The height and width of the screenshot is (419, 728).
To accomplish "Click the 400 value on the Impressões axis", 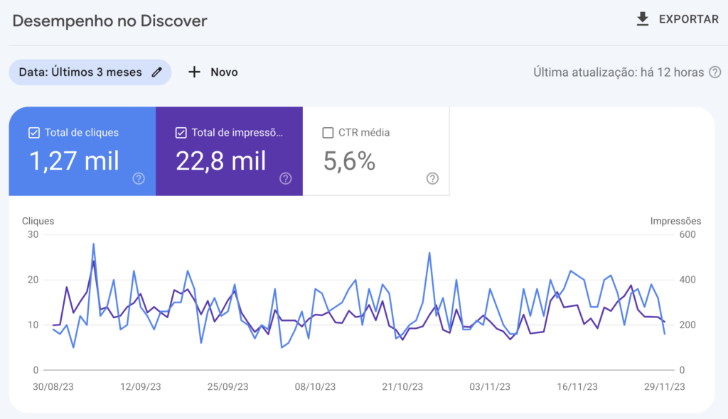I will [687, 280].
